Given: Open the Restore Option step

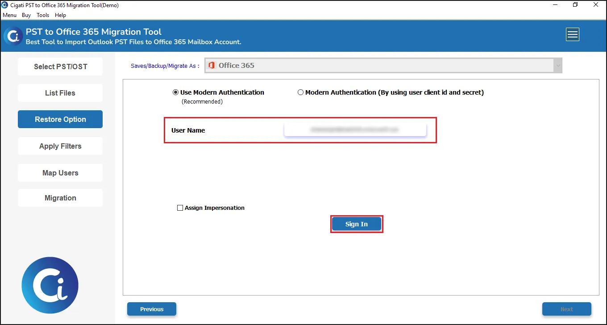Looking at the screenshot, I should tap(60, 119).
